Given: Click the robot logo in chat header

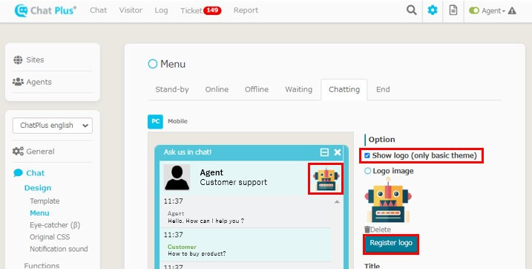Looking at the screenshot, I should point(326,178).
